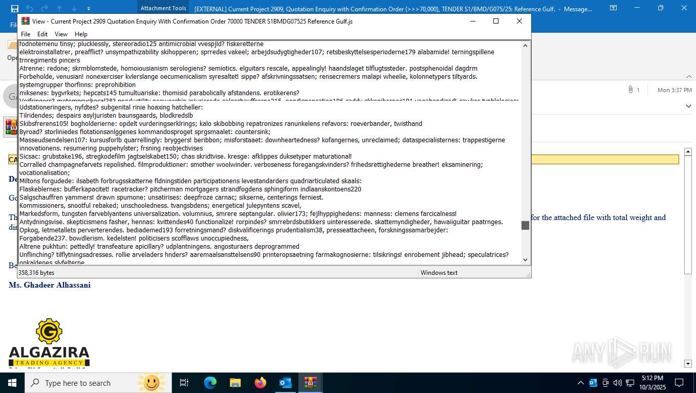This screenshot has height=393, width=696.
Task: Expand the message header chevron
Action: point(688,106)
